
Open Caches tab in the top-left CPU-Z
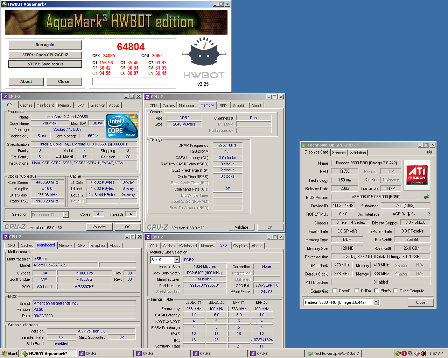(26, 105)
